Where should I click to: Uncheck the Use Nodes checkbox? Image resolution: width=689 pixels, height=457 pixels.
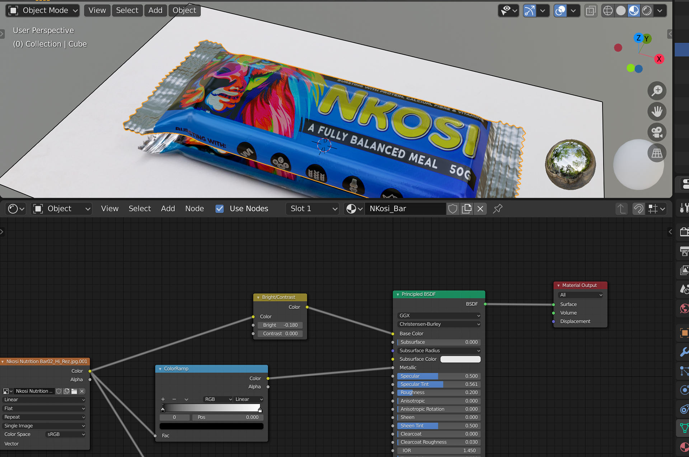(220, 209)
